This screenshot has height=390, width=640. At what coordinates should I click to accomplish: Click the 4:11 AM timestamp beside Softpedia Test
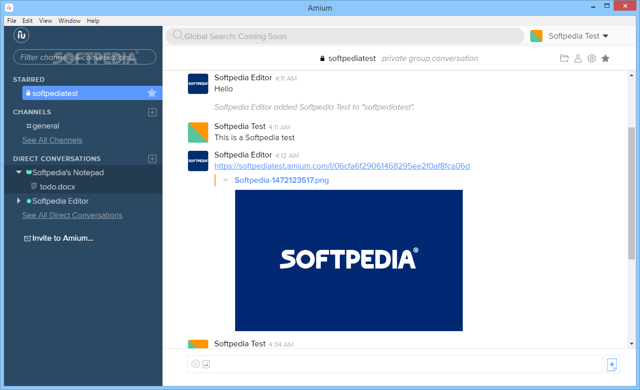(x=279, y=127)
